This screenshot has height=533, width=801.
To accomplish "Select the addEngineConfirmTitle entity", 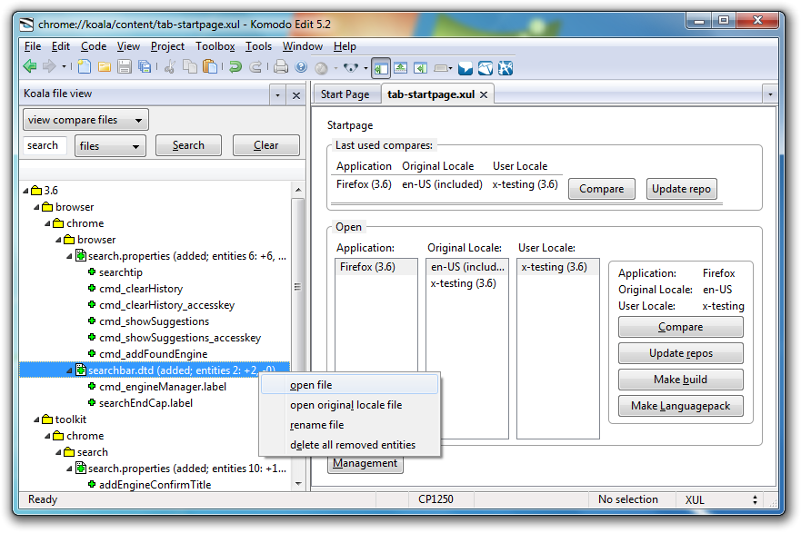I will coord(155,485).
